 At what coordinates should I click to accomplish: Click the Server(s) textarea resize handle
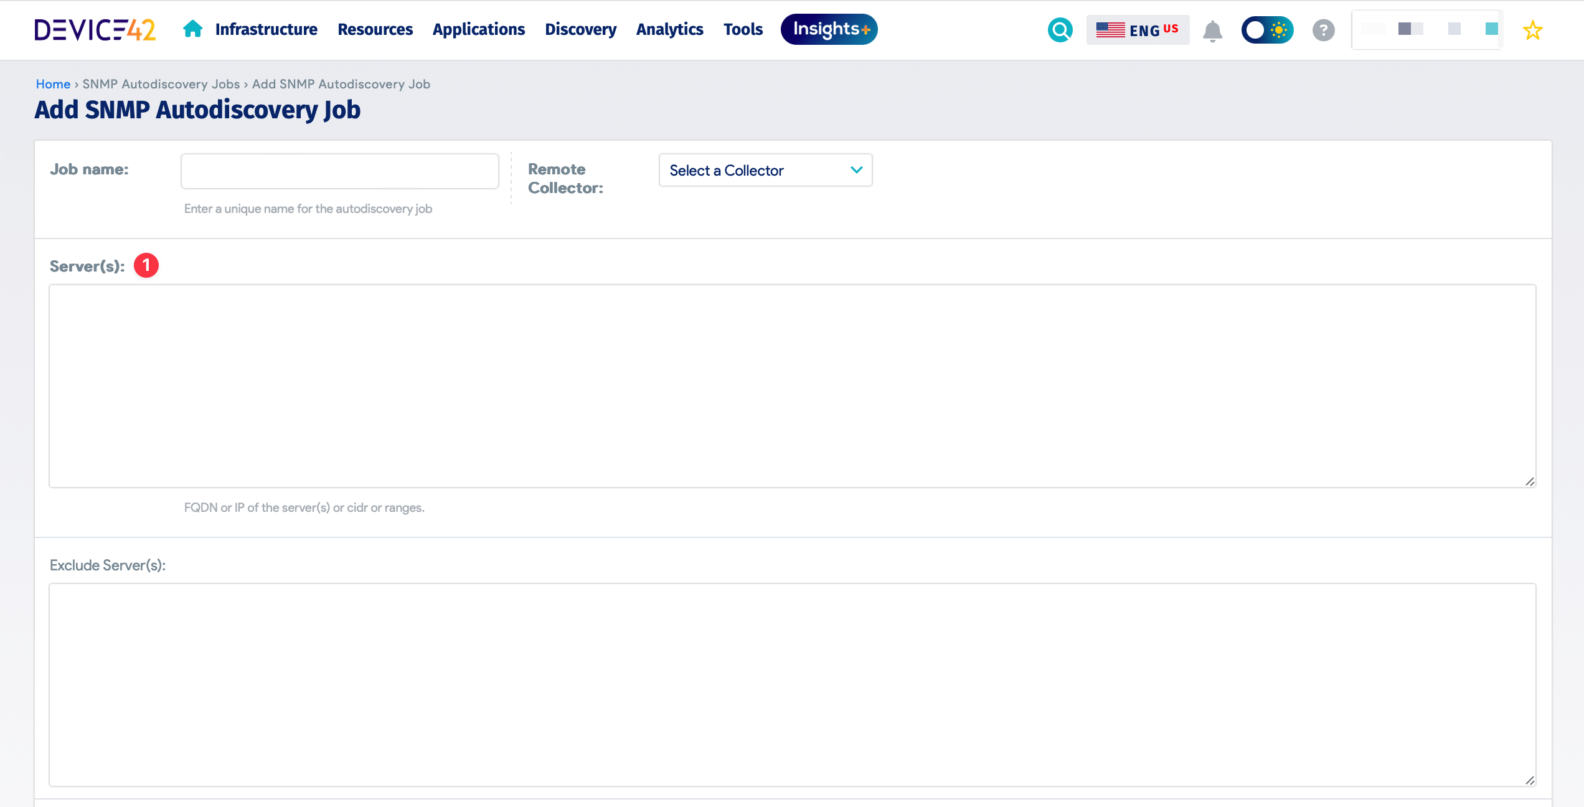1530,481
